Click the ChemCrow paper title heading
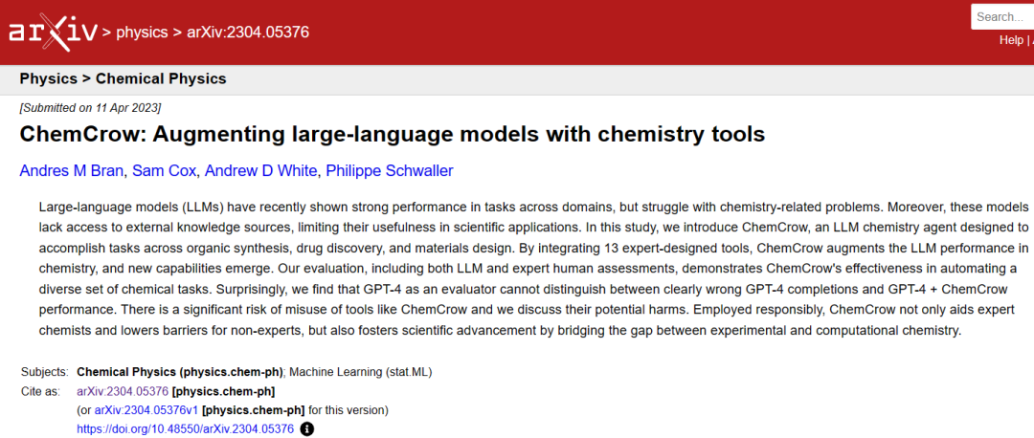 [x=393, y=134]
